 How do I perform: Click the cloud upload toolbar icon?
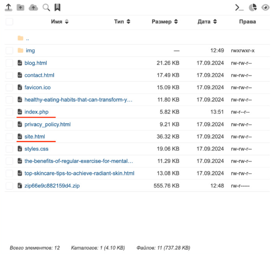pyautogui.click(x=33, y=8)
